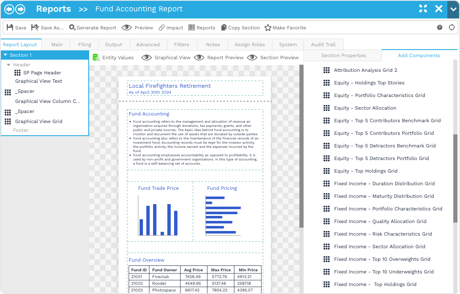Open Generate Report with the gear icon
The width and height of the screenshot is (460, 294).
click(x=71, y=28)
